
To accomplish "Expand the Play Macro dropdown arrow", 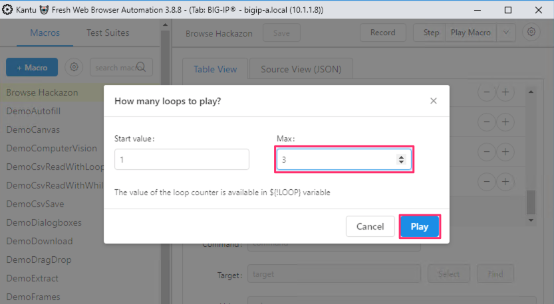I will (x=506, y=33).
